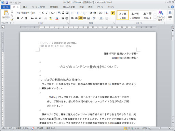
Task: Click the Undo arrow in quick access toolbar
Action: click(11, 2)
